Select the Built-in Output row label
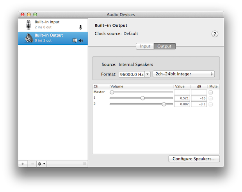Image resolution: width=242 pixels, height=192 pixels. click(x=49, y=35)
